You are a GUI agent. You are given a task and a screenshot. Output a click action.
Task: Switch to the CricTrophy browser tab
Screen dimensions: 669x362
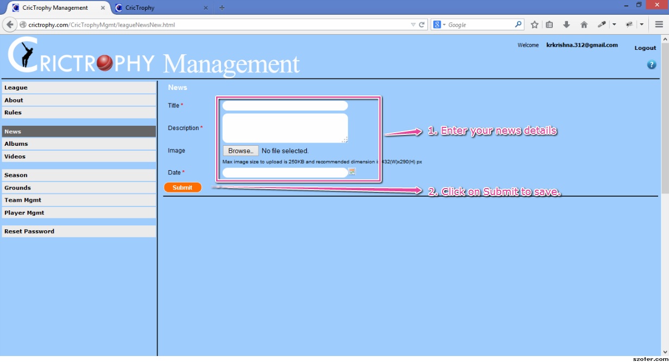(x=157, y=8)
